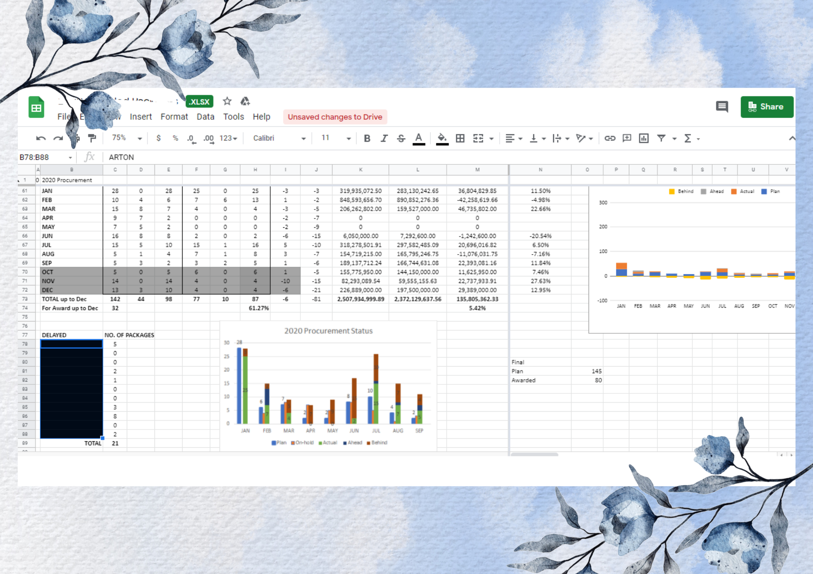Select the For Award up to Dec cell
813x574 pixels.
tap(72, 308)
